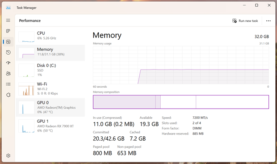Click Non-paged pool value 653 MB
Image resolution: width=277 pixels, height=164 pixels.
(127, 153)
